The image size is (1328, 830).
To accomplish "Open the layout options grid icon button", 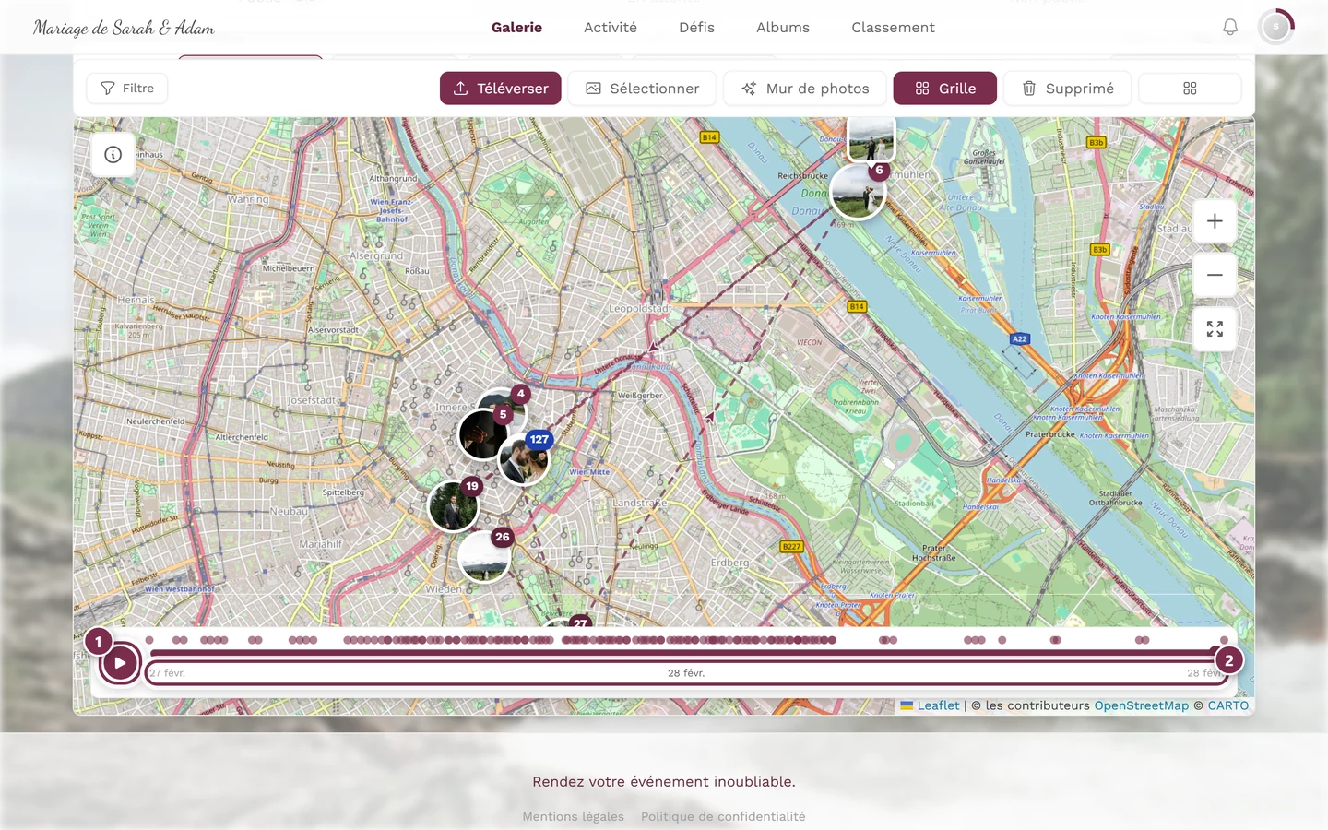I will coord(1190,89).
